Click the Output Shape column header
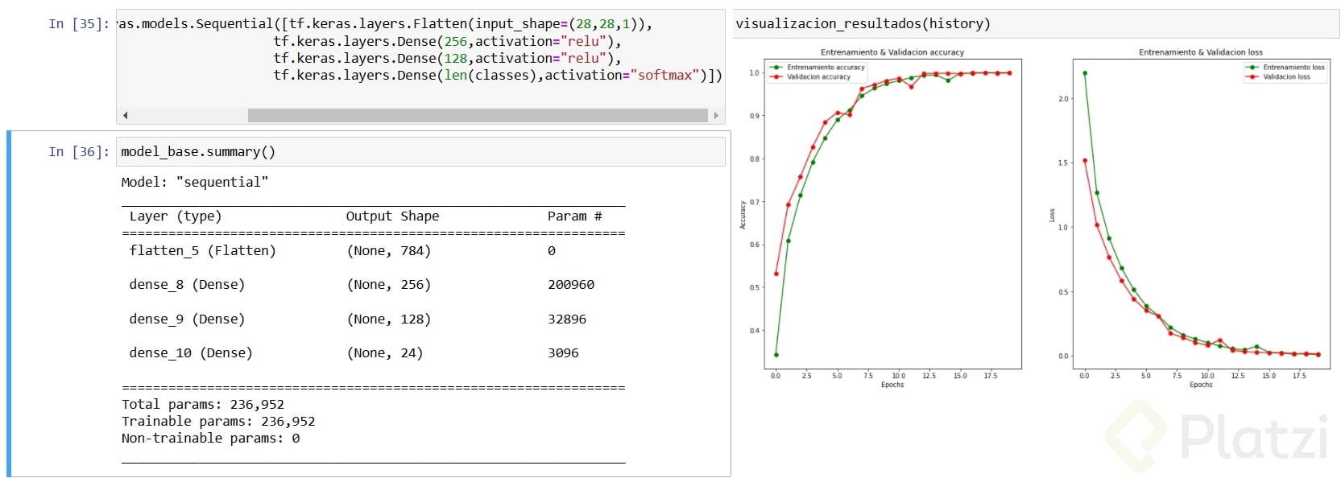Screen dimensions: 1341x478 [392, 216]
